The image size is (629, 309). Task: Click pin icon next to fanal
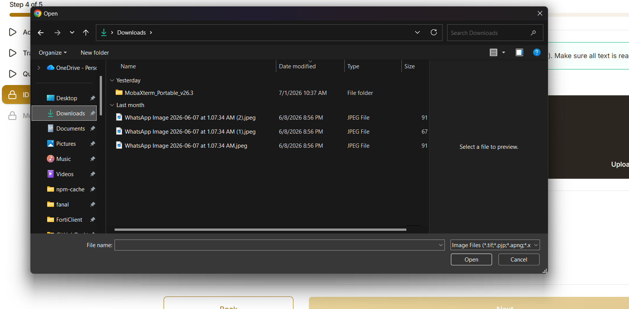[x=92, y=205]
